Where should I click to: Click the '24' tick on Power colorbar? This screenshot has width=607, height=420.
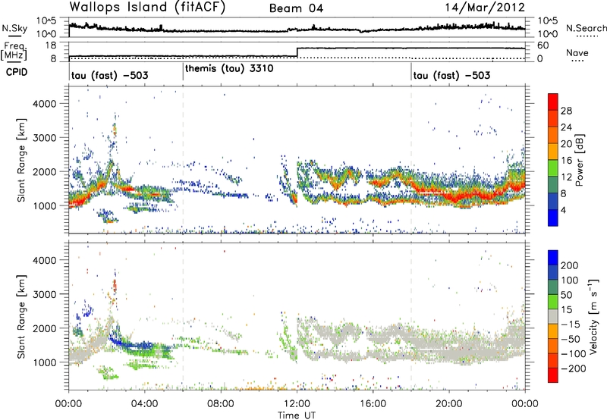[566, 127]
